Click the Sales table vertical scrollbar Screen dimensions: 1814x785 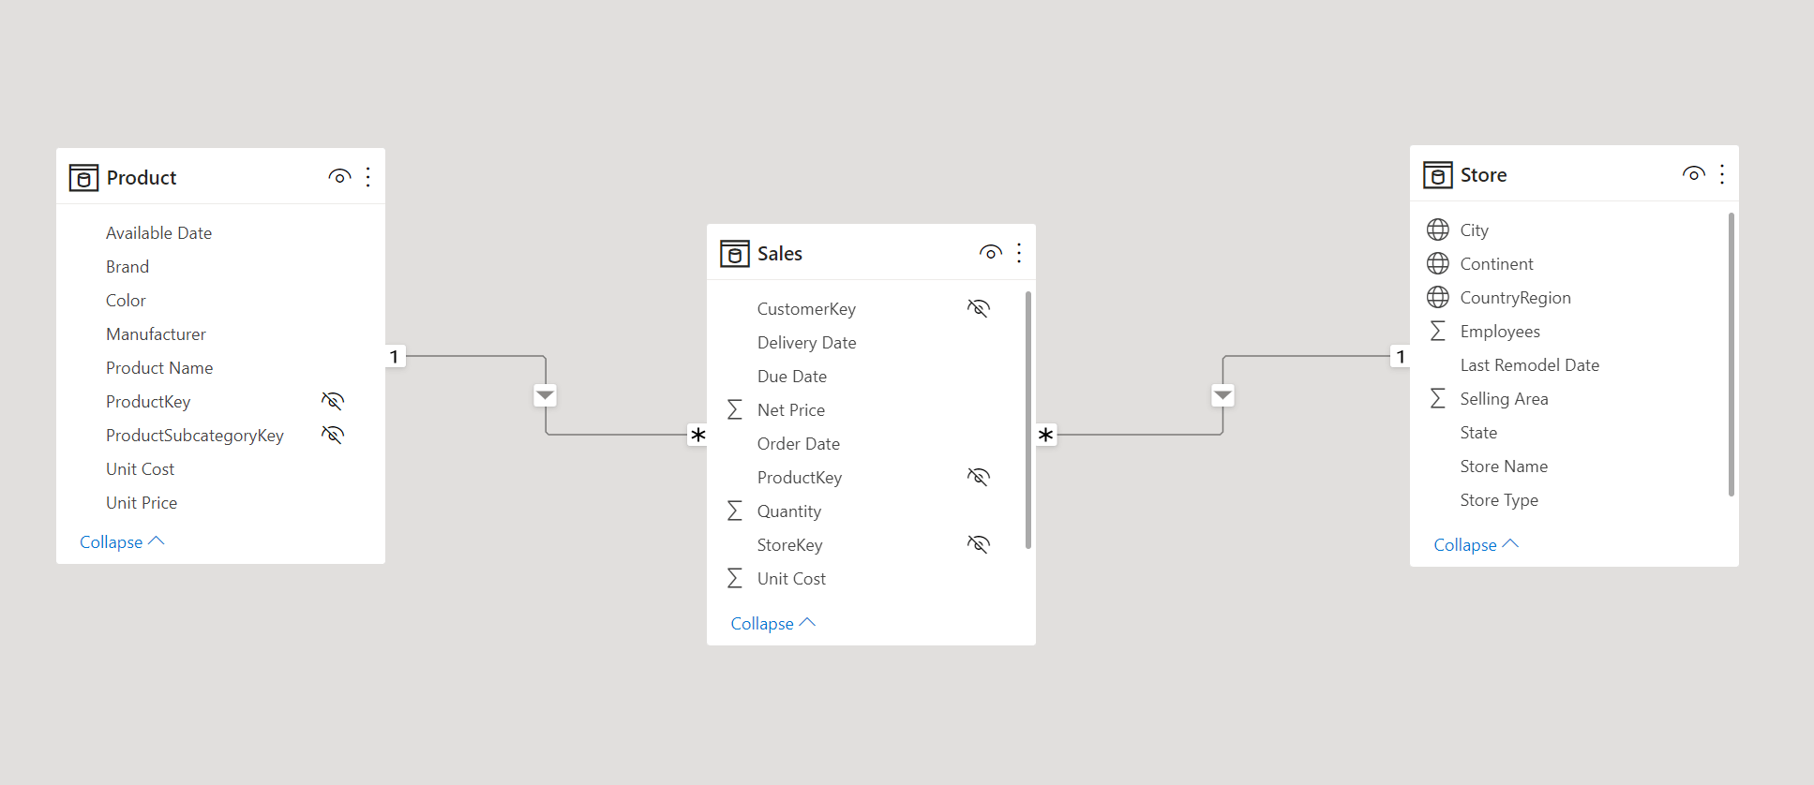click(x=1028, y=420)
